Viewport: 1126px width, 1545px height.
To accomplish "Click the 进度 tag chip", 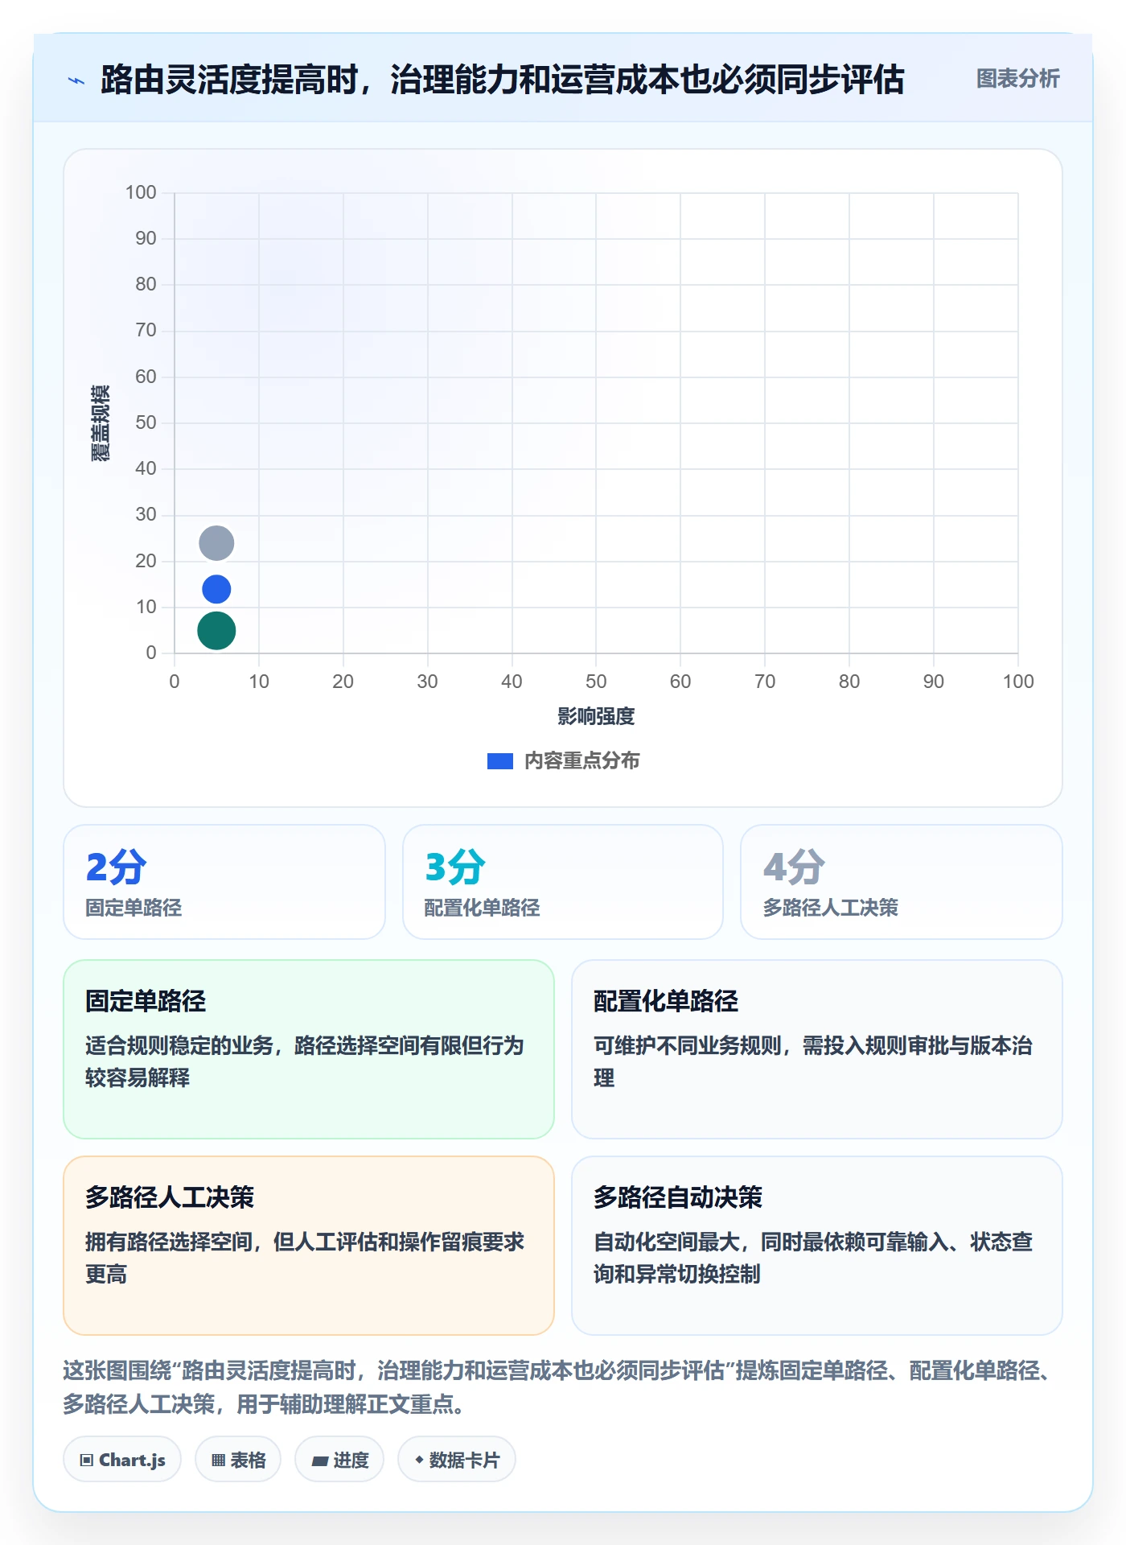I will 339,1460.
